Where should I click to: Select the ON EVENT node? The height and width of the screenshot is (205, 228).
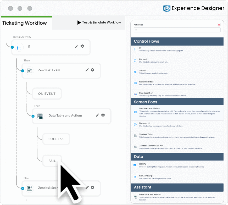47,94
